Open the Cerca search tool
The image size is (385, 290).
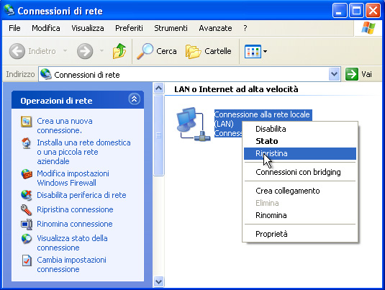click(x=157, y=51)
